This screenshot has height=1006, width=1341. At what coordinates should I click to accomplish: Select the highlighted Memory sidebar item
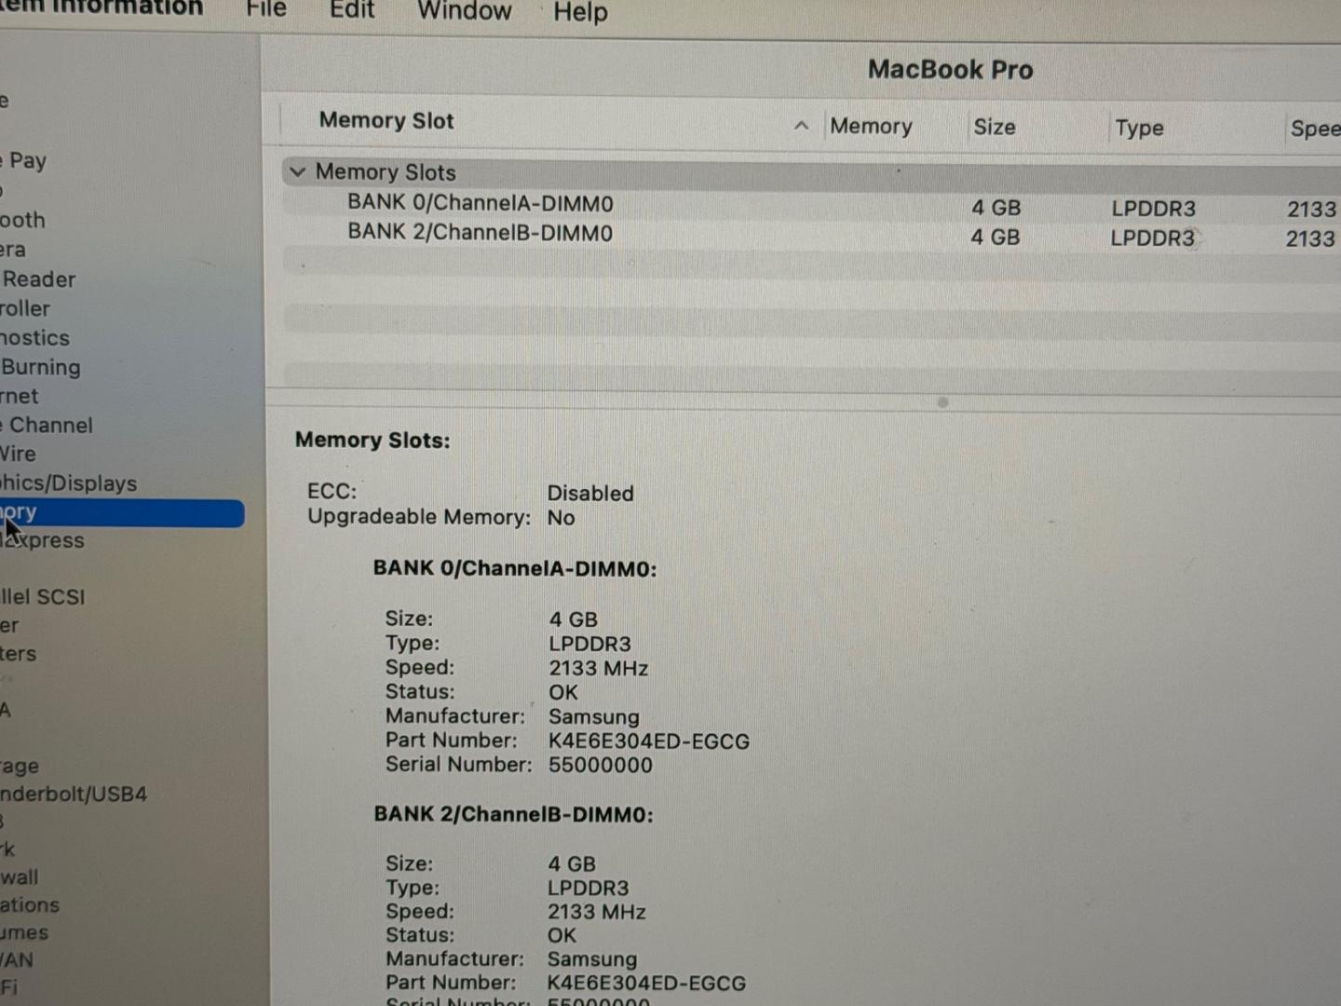pyautogui.click(x=122, y=512)
